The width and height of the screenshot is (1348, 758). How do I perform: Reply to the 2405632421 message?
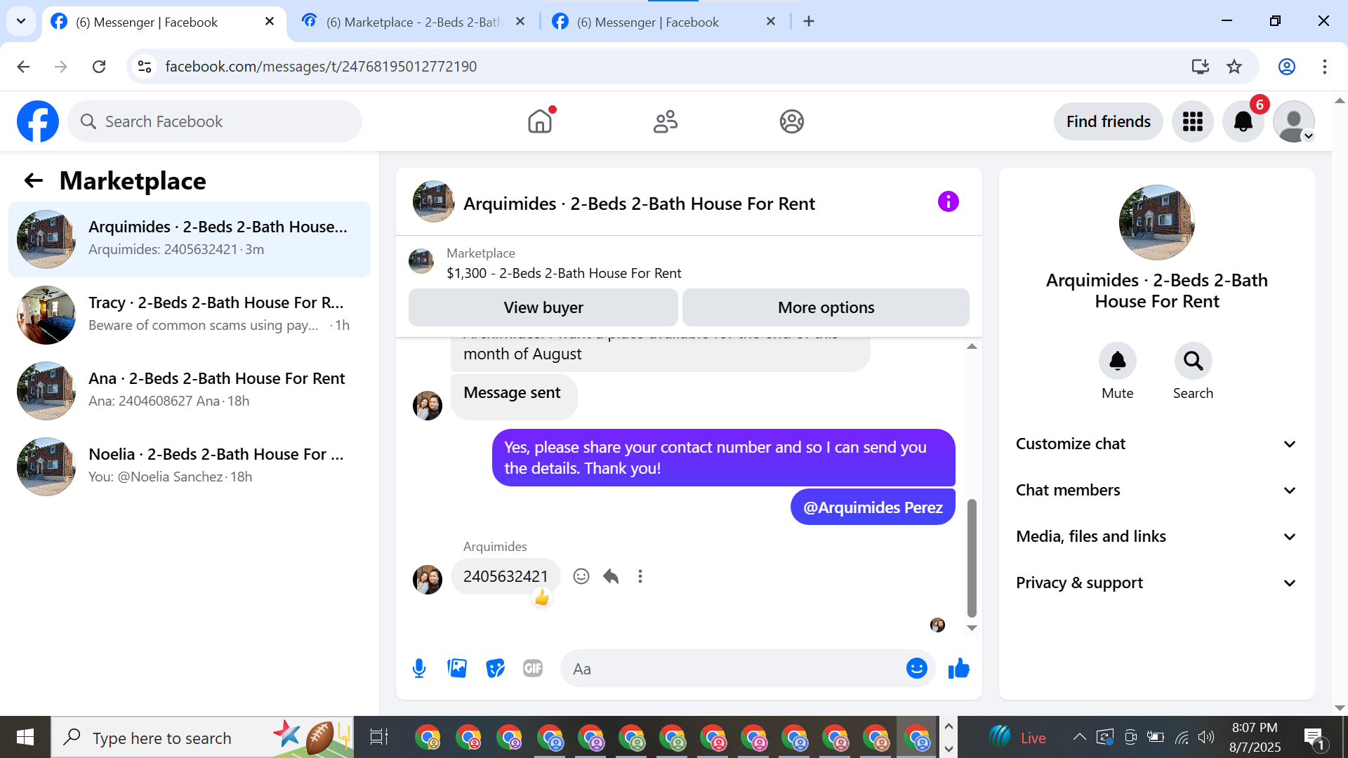611,576
